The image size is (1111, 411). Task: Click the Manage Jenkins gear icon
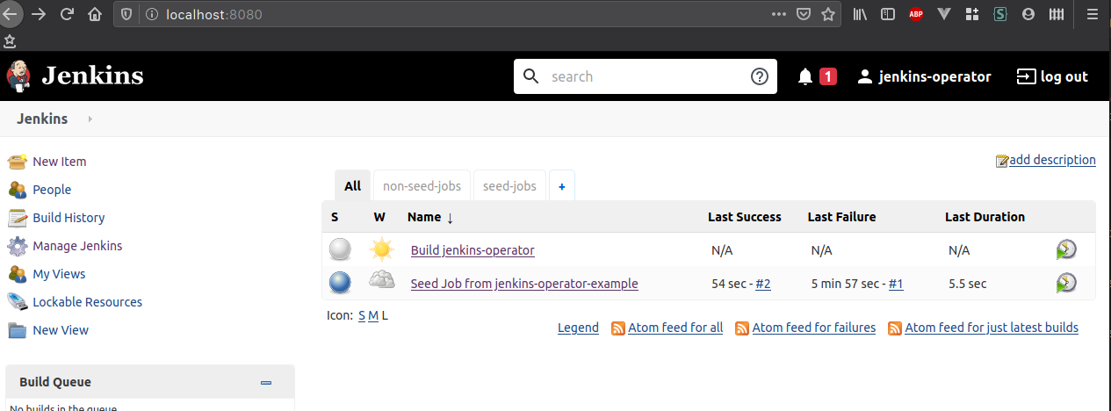(x=18, y=246)
